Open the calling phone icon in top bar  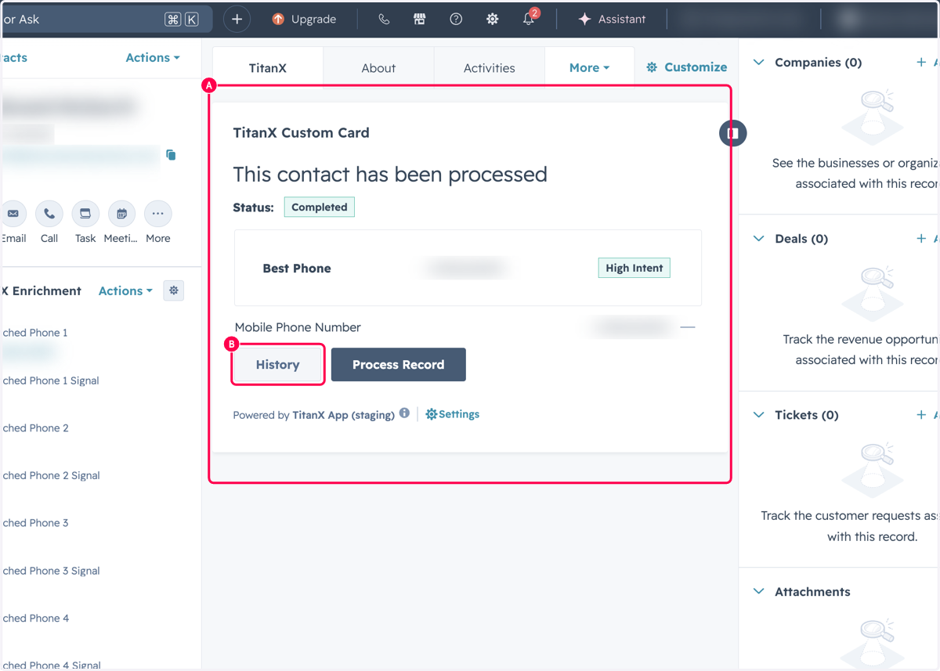[384, 20]
